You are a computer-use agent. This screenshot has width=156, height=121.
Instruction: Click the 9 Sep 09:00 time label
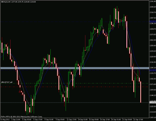[x=60, y=120]
